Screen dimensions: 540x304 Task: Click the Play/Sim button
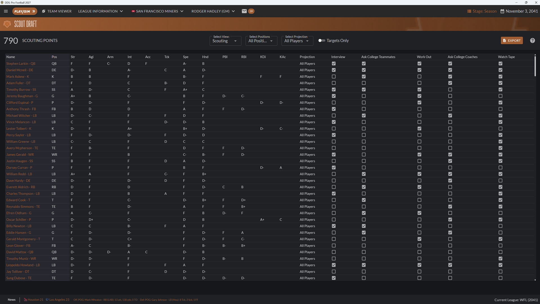25,11
